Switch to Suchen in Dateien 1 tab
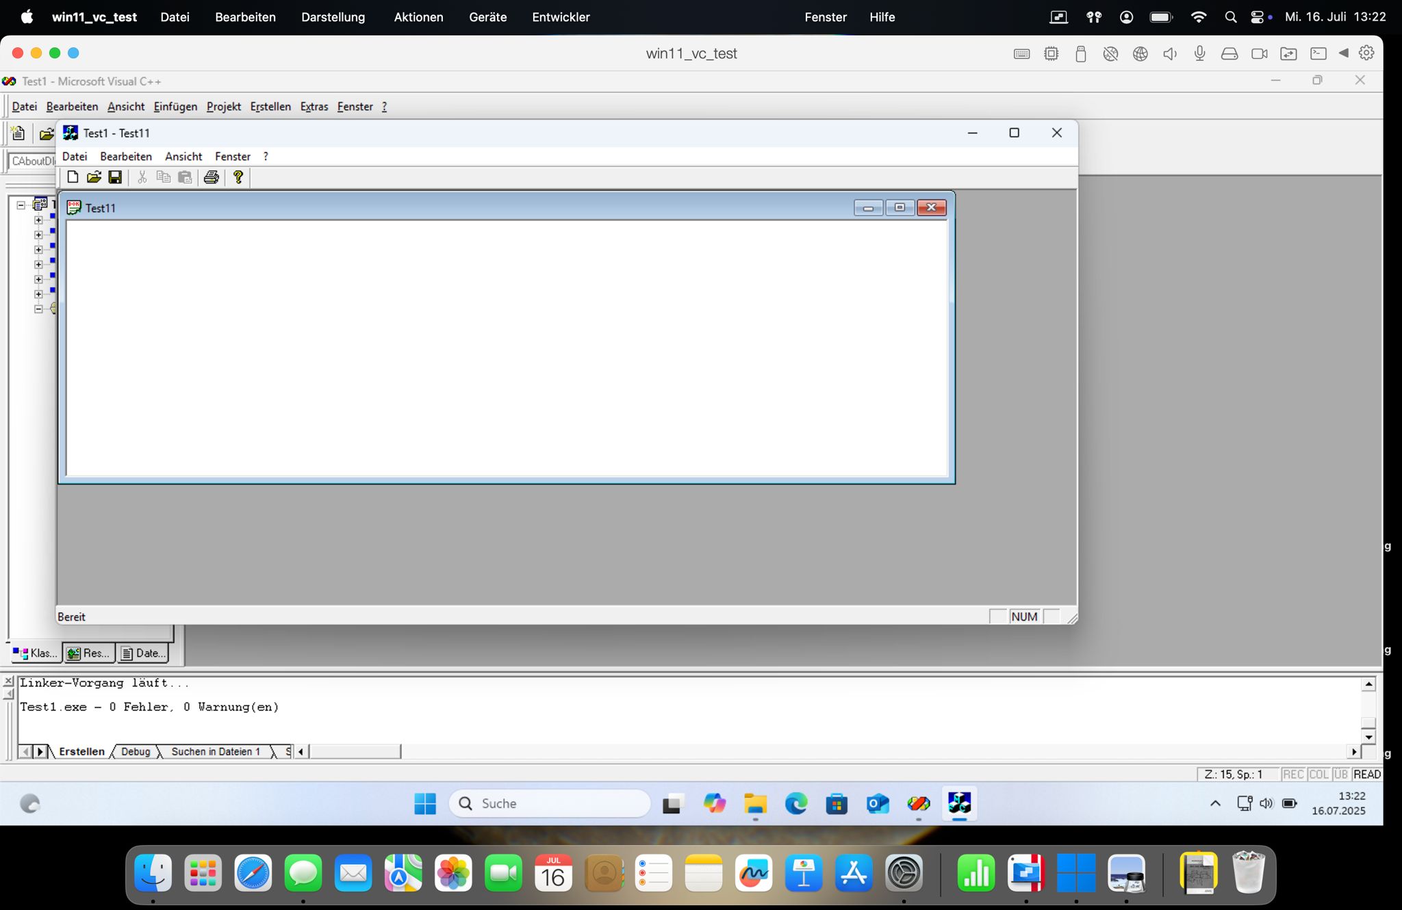Image resolution: width=1402 pixels, height=910 pixels. pos(216,751)
